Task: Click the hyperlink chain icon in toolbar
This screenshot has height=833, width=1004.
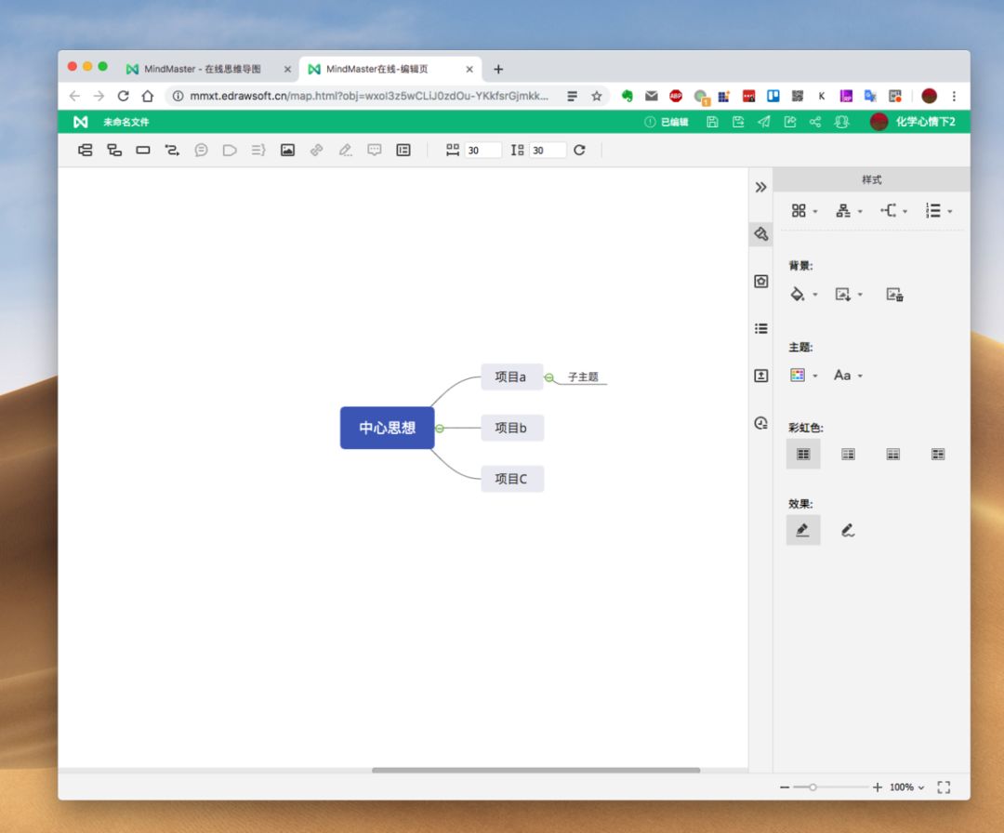Action: (316, 150)
